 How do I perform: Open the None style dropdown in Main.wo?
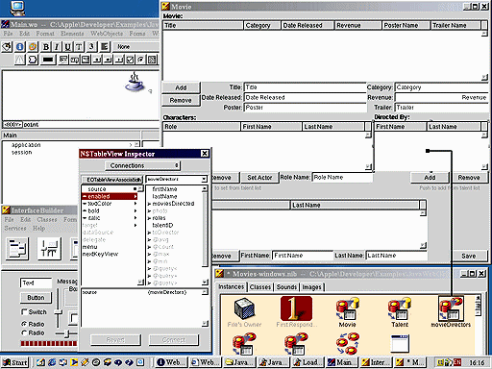point(136,47)
